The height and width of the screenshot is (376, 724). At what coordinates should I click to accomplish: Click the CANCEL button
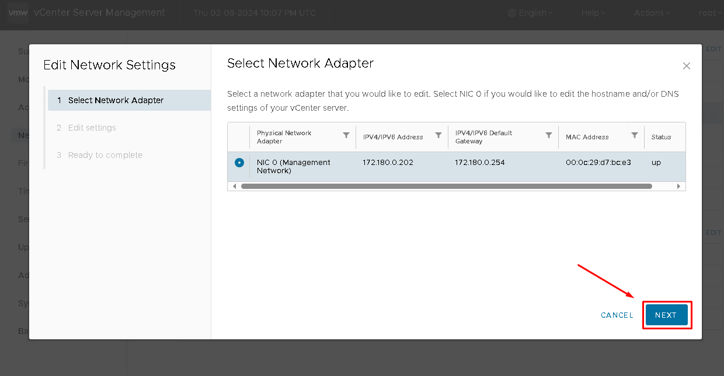pyautogui.click(x=617, y=315)
